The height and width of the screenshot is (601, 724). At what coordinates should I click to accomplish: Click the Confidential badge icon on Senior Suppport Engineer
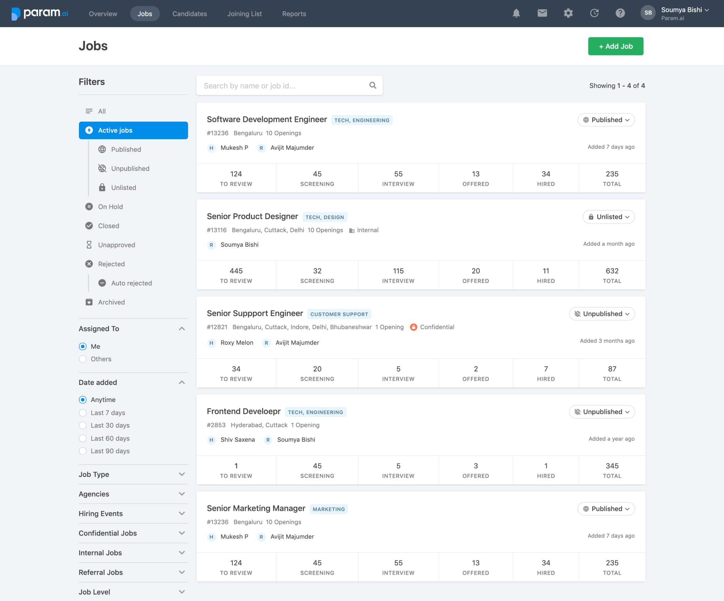(413, 327)
